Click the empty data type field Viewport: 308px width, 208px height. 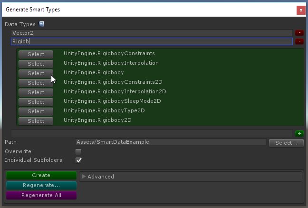(x=152, y=133)
